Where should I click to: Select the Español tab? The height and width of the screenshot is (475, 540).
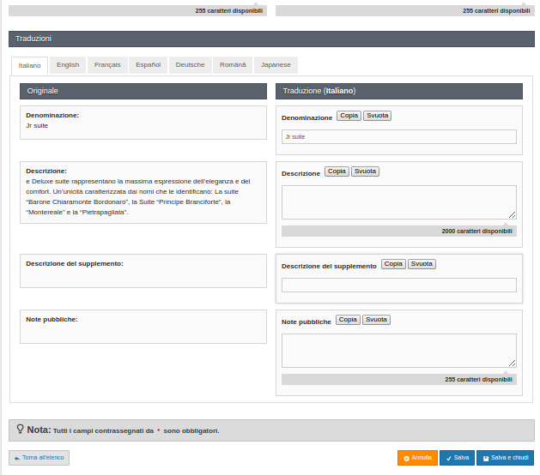[148, 65]
